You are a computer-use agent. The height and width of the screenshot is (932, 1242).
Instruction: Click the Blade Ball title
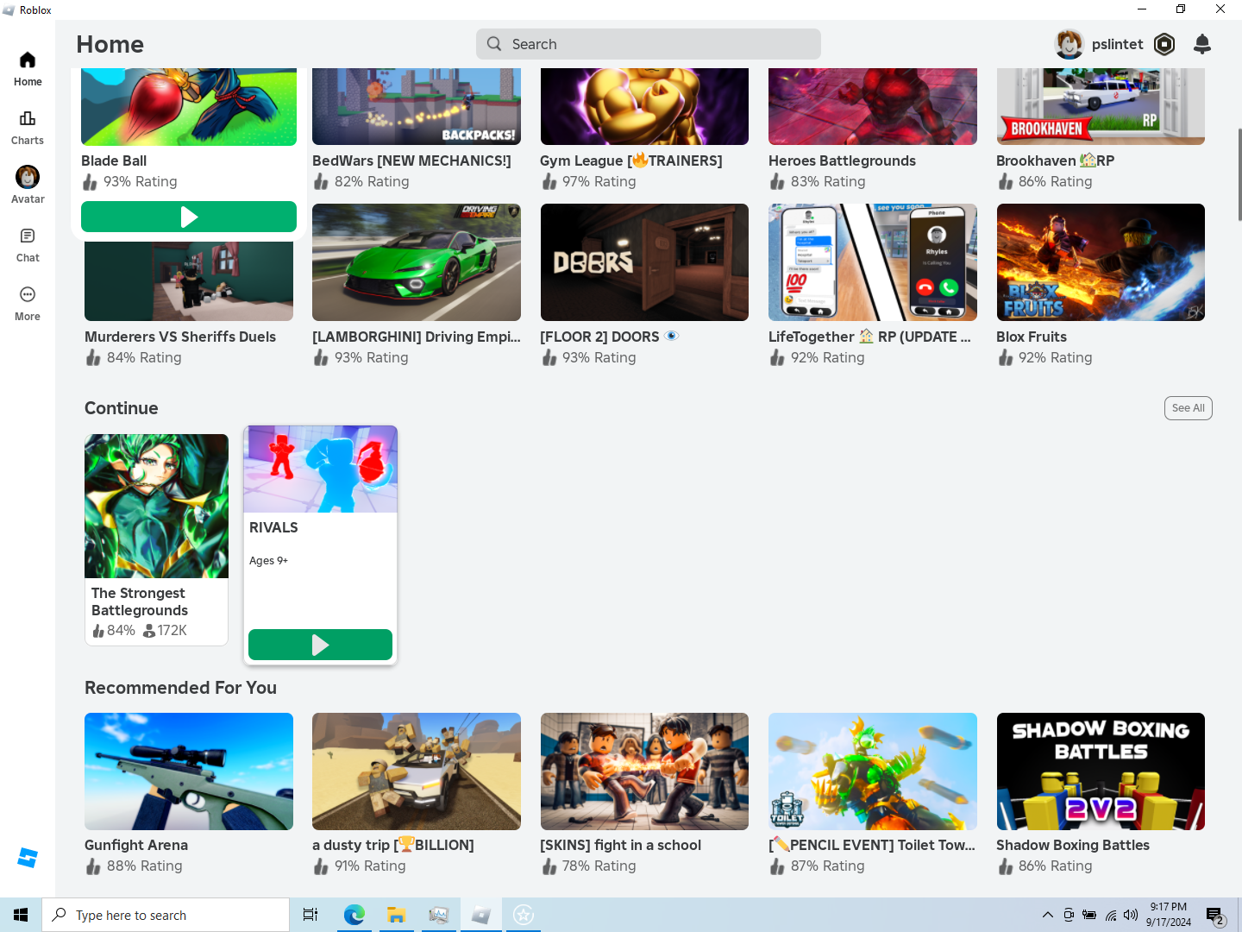(114, 161)
